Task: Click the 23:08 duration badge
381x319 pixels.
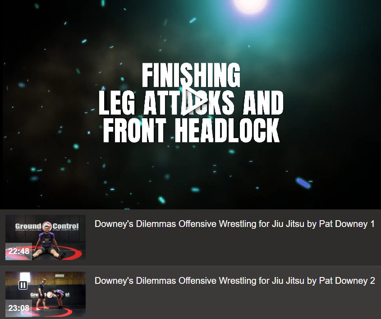Action: [x=18, y=308]
